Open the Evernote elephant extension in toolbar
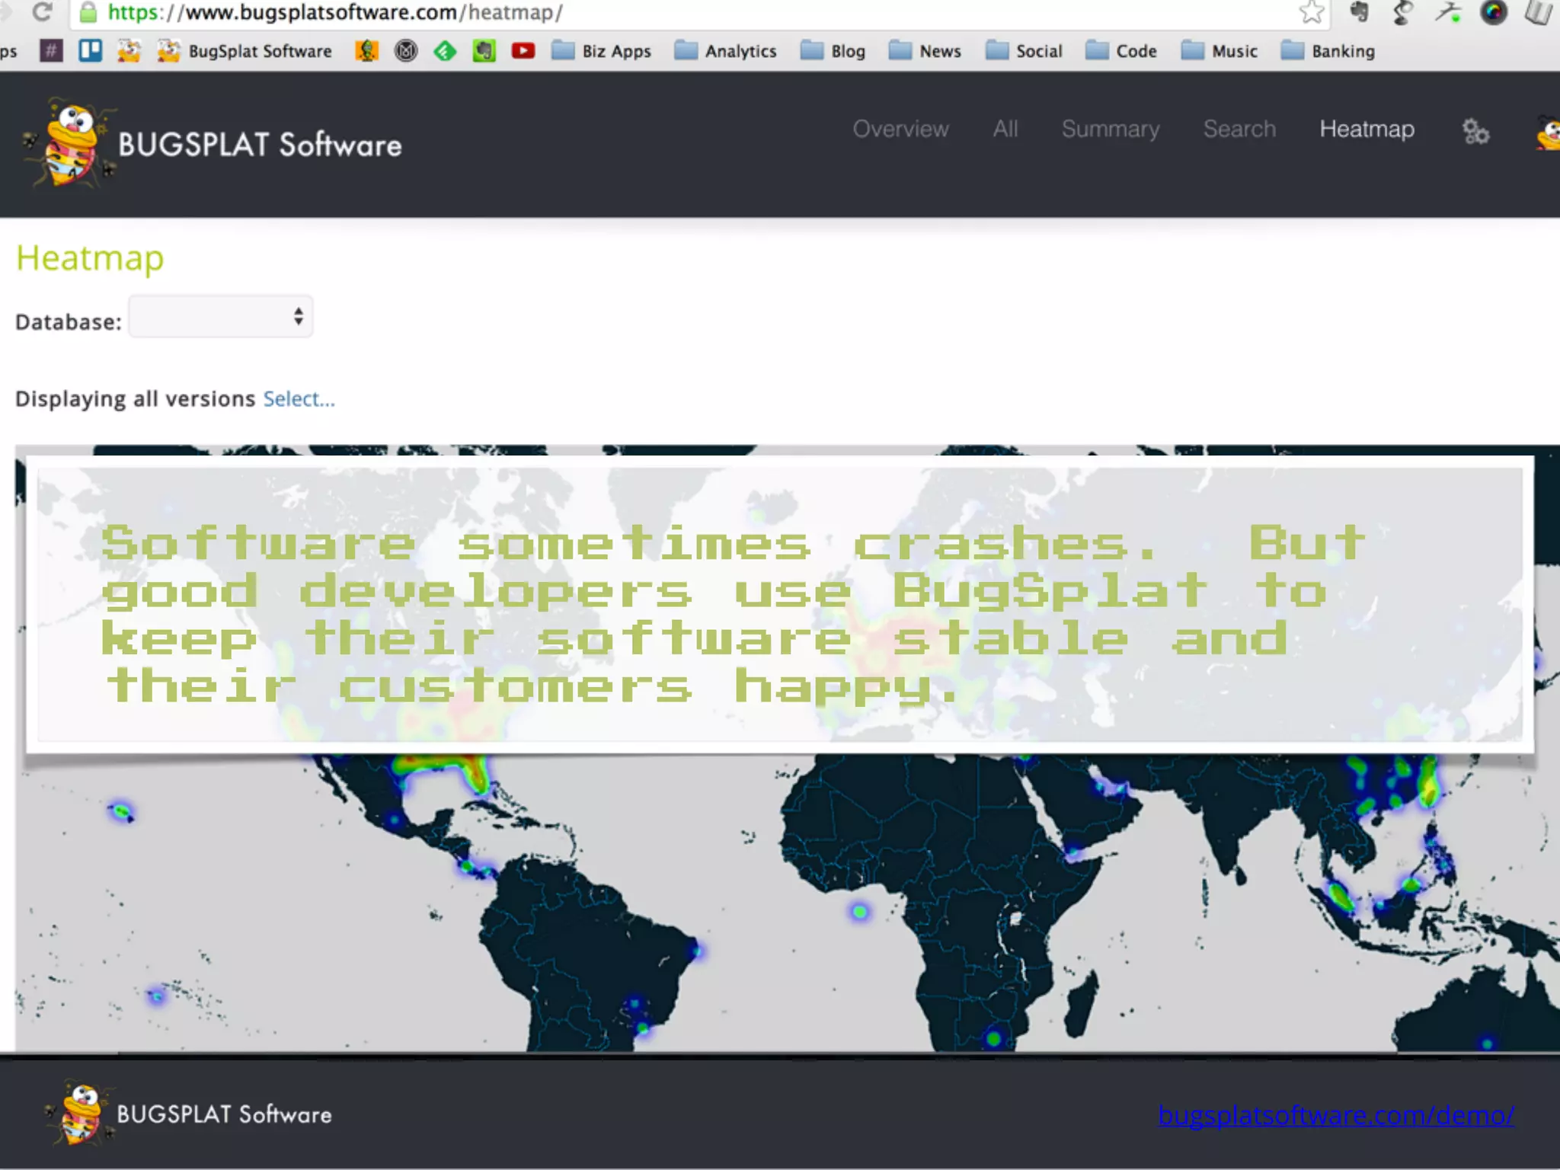This screenshot has height=1170, width=1560. [1359, 11]
